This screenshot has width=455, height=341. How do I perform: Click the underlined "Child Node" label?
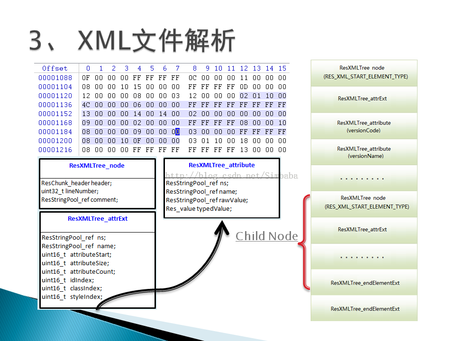[267, 236]
